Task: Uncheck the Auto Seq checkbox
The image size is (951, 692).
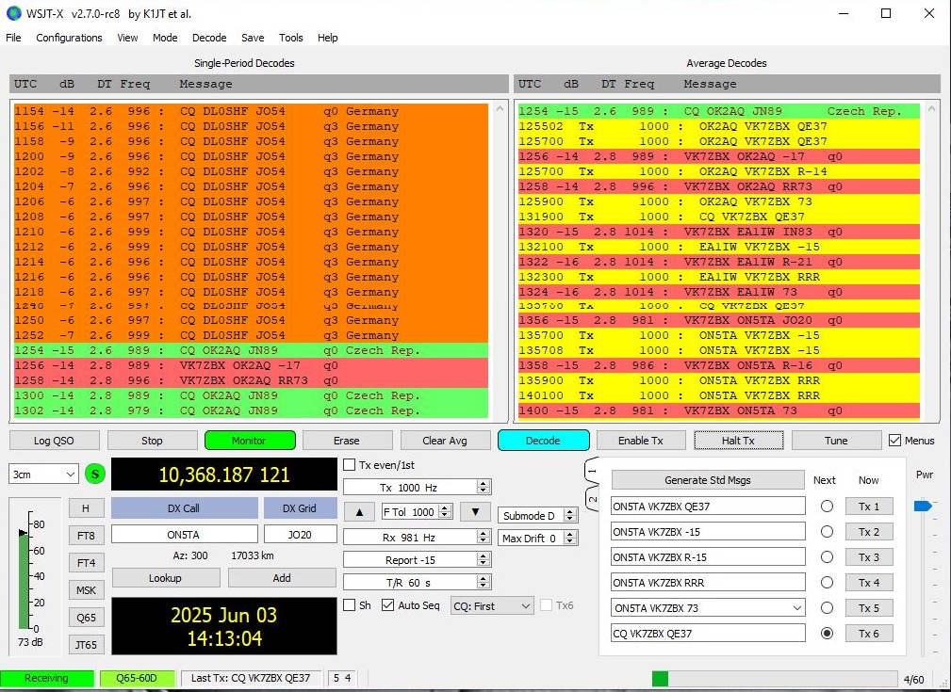Action: point(388,605)
